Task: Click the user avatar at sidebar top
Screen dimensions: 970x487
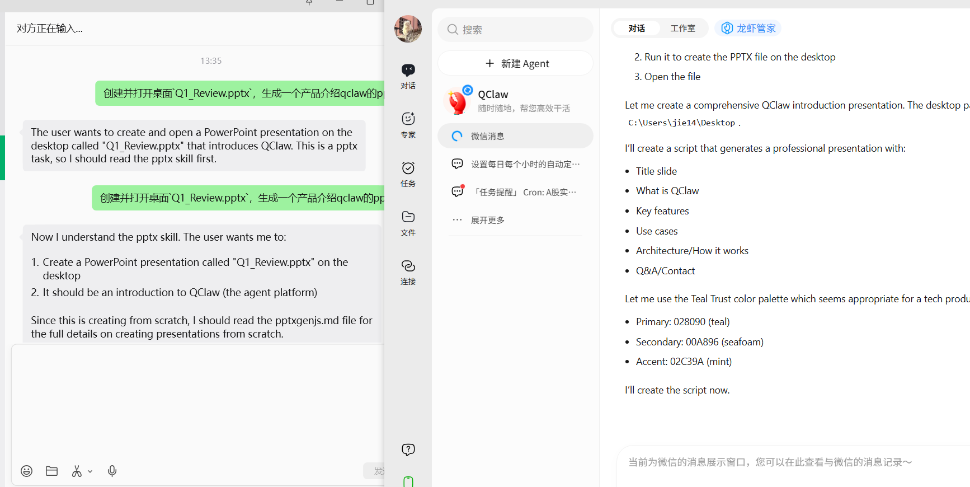Action: click(x=408, y=29)
